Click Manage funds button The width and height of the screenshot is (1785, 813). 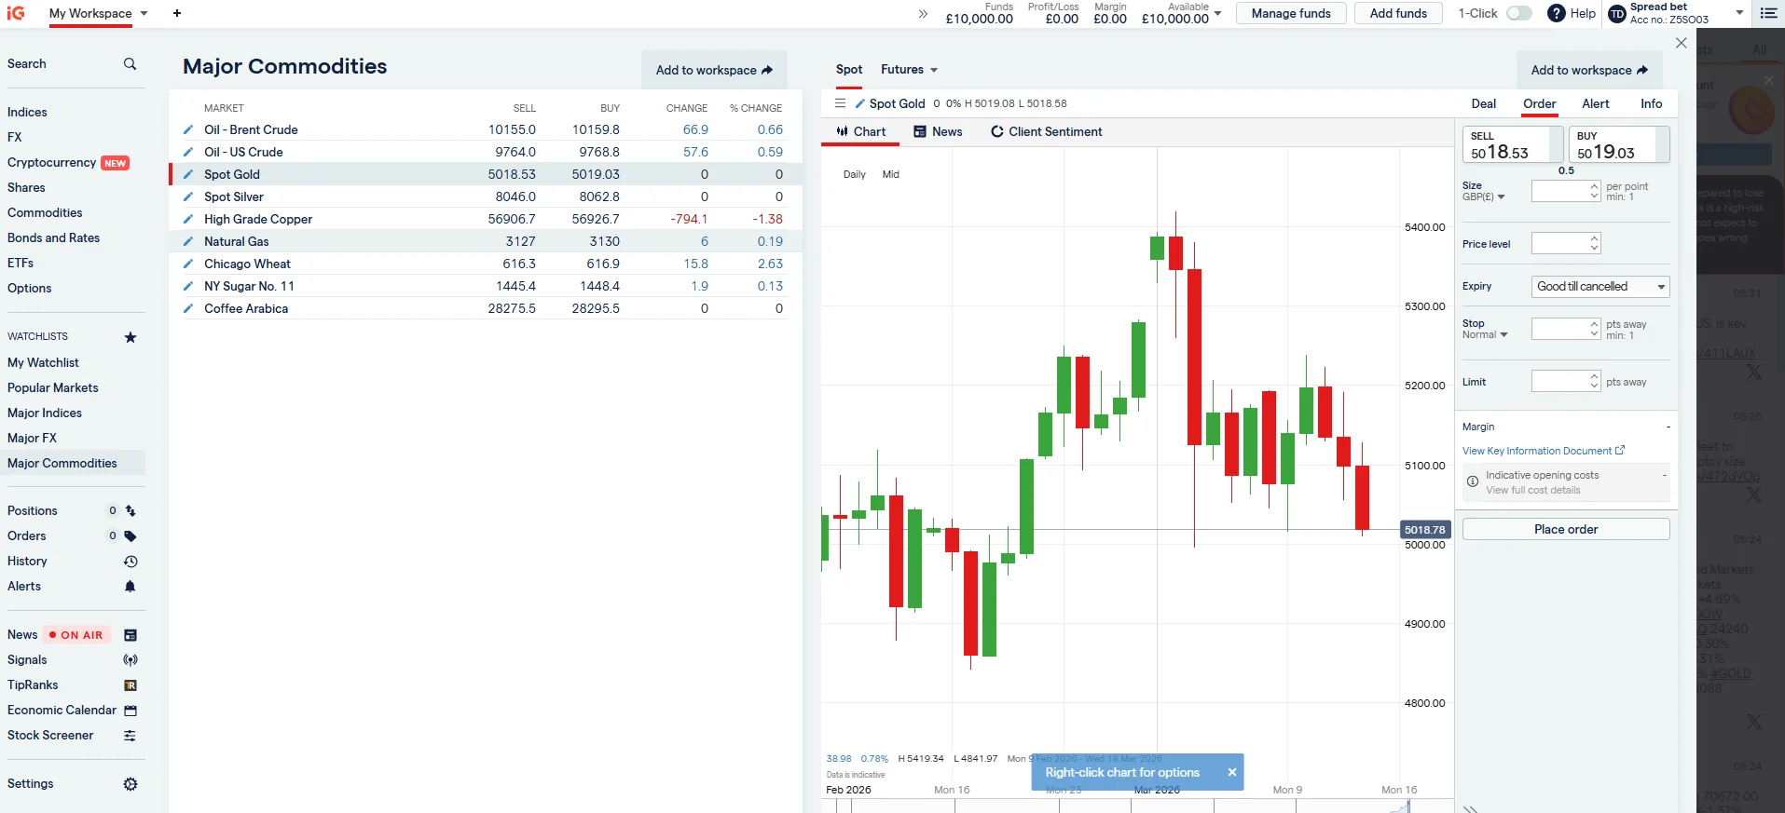(x=1291, y=13)
